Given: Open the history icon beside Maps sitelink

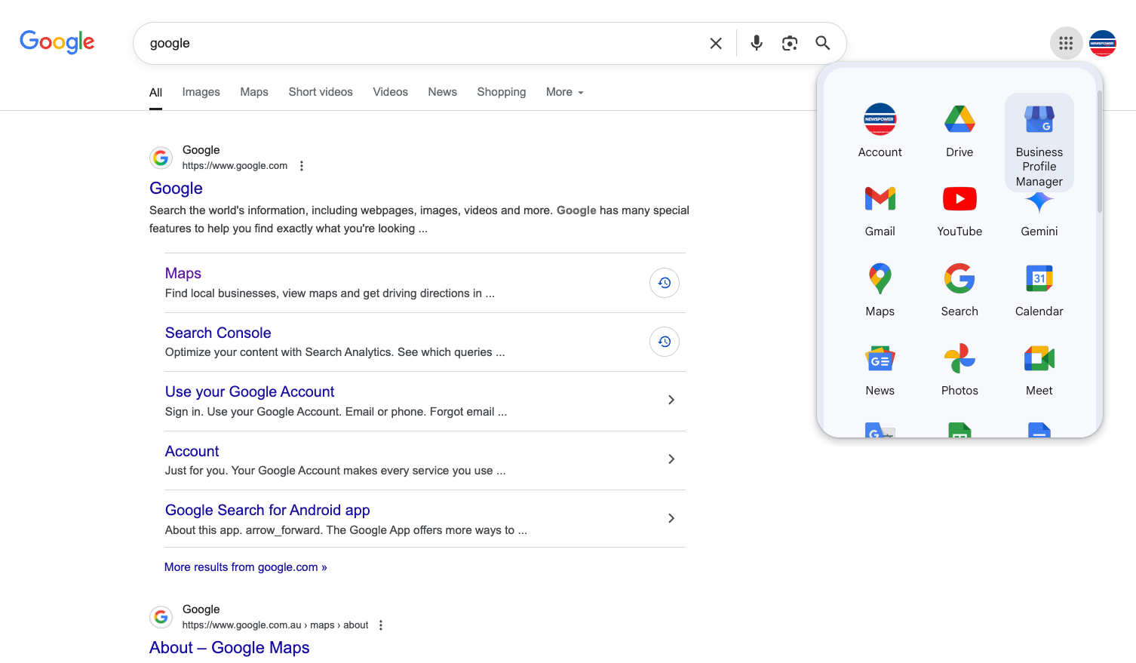Looking at the screenshot, I should coord(665,283).
